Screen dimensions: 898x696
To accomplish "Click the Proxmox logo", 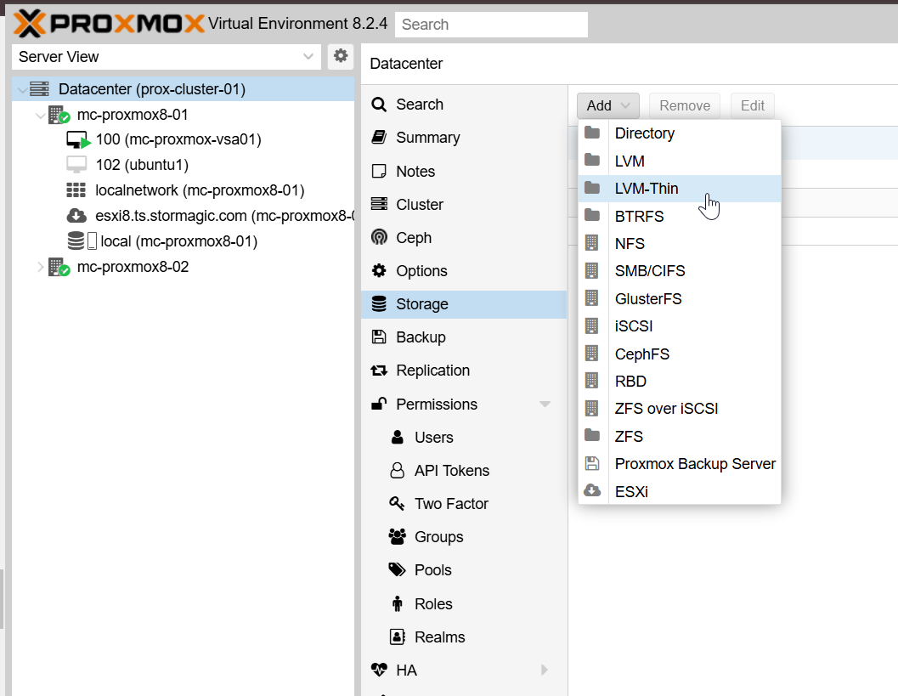I will coord(108,24).
